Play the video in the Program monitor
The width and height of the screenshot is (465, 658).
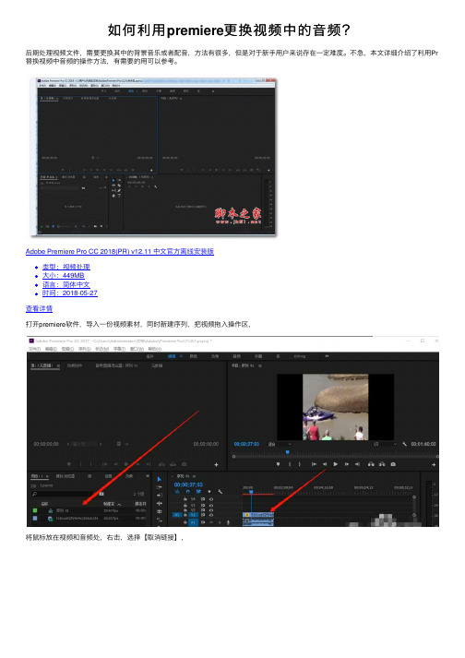[x=335, y=464]
